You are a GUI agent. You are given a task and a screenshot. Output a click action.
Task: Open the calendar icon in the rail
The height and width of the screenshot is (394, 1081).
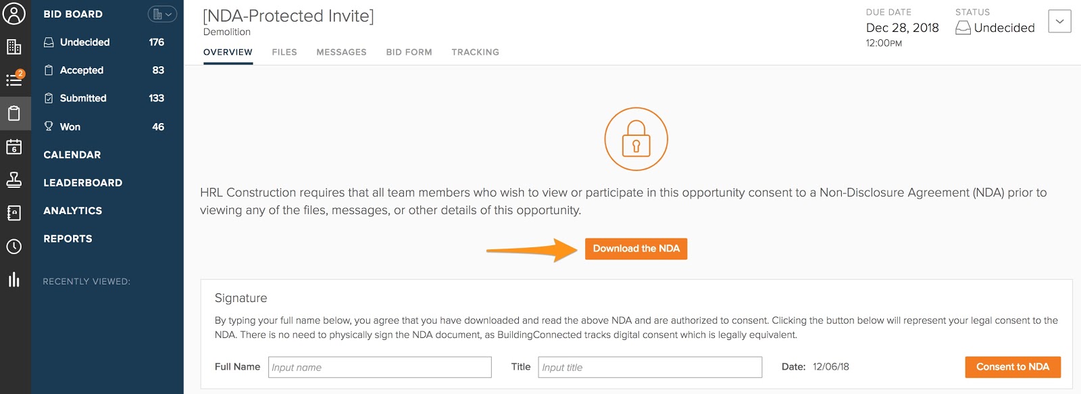pyautogui.click(x=14, y=147)
